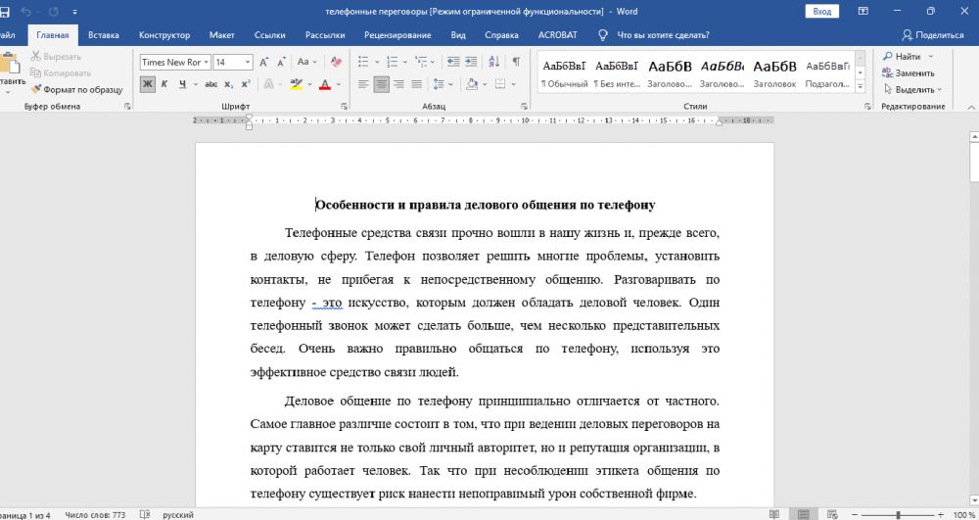Expand the styles gallery with the More arrow

point(861,86)
